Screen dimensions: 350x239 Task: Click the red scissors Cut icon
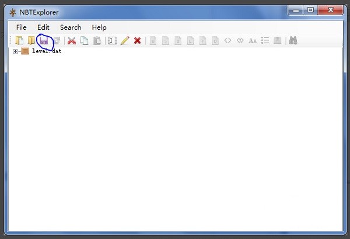tap(72, 41)
